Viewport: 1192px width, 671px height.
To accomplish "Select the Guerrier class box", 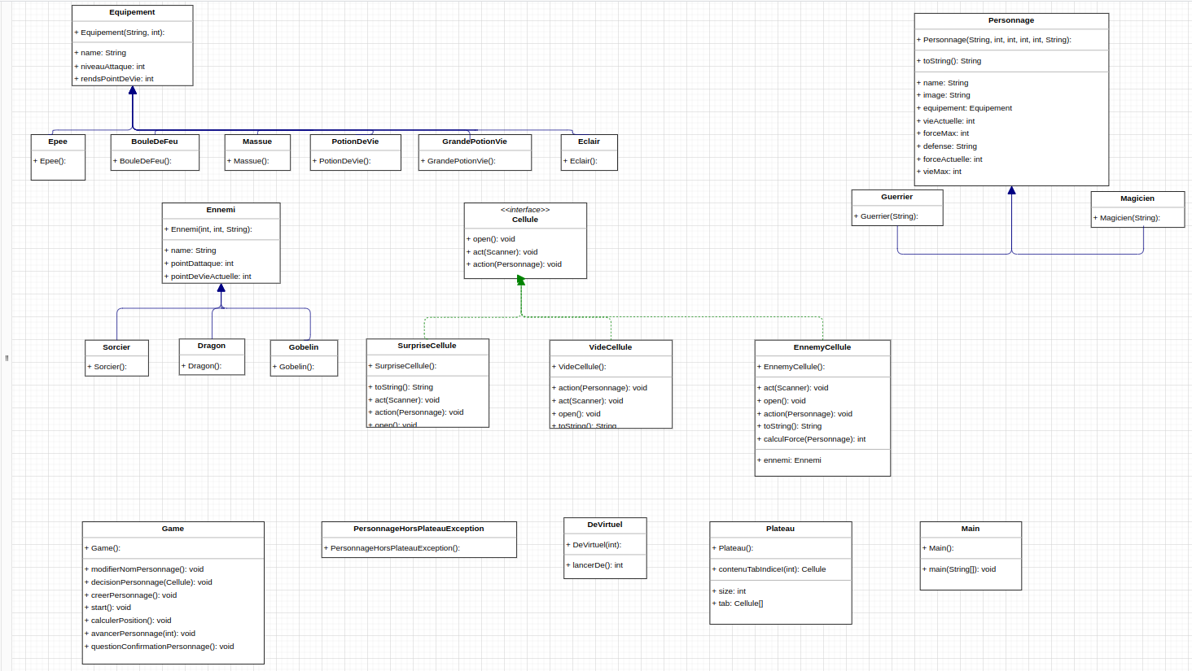I will point(897,207).
